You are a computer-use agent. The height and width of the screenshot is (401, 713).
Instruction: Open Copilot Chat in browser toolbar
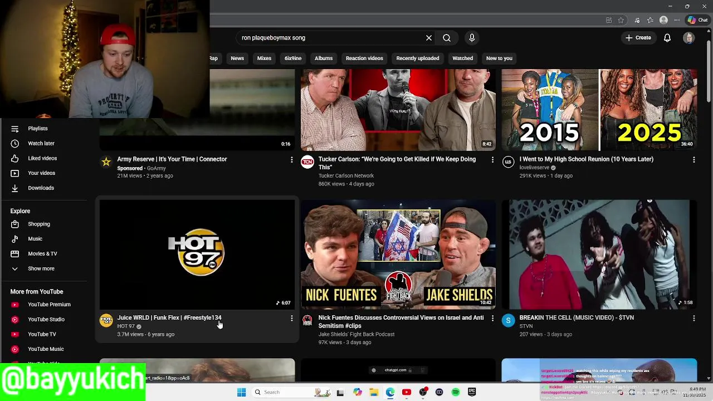697,20
